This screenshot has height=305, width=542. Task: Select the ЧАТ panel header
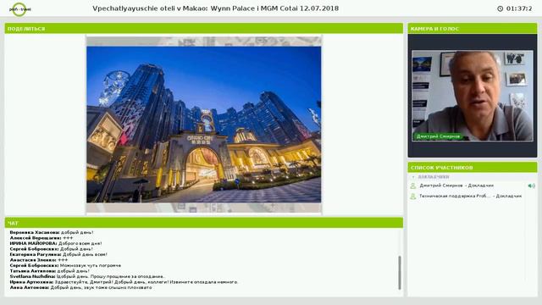coord(204,223)
